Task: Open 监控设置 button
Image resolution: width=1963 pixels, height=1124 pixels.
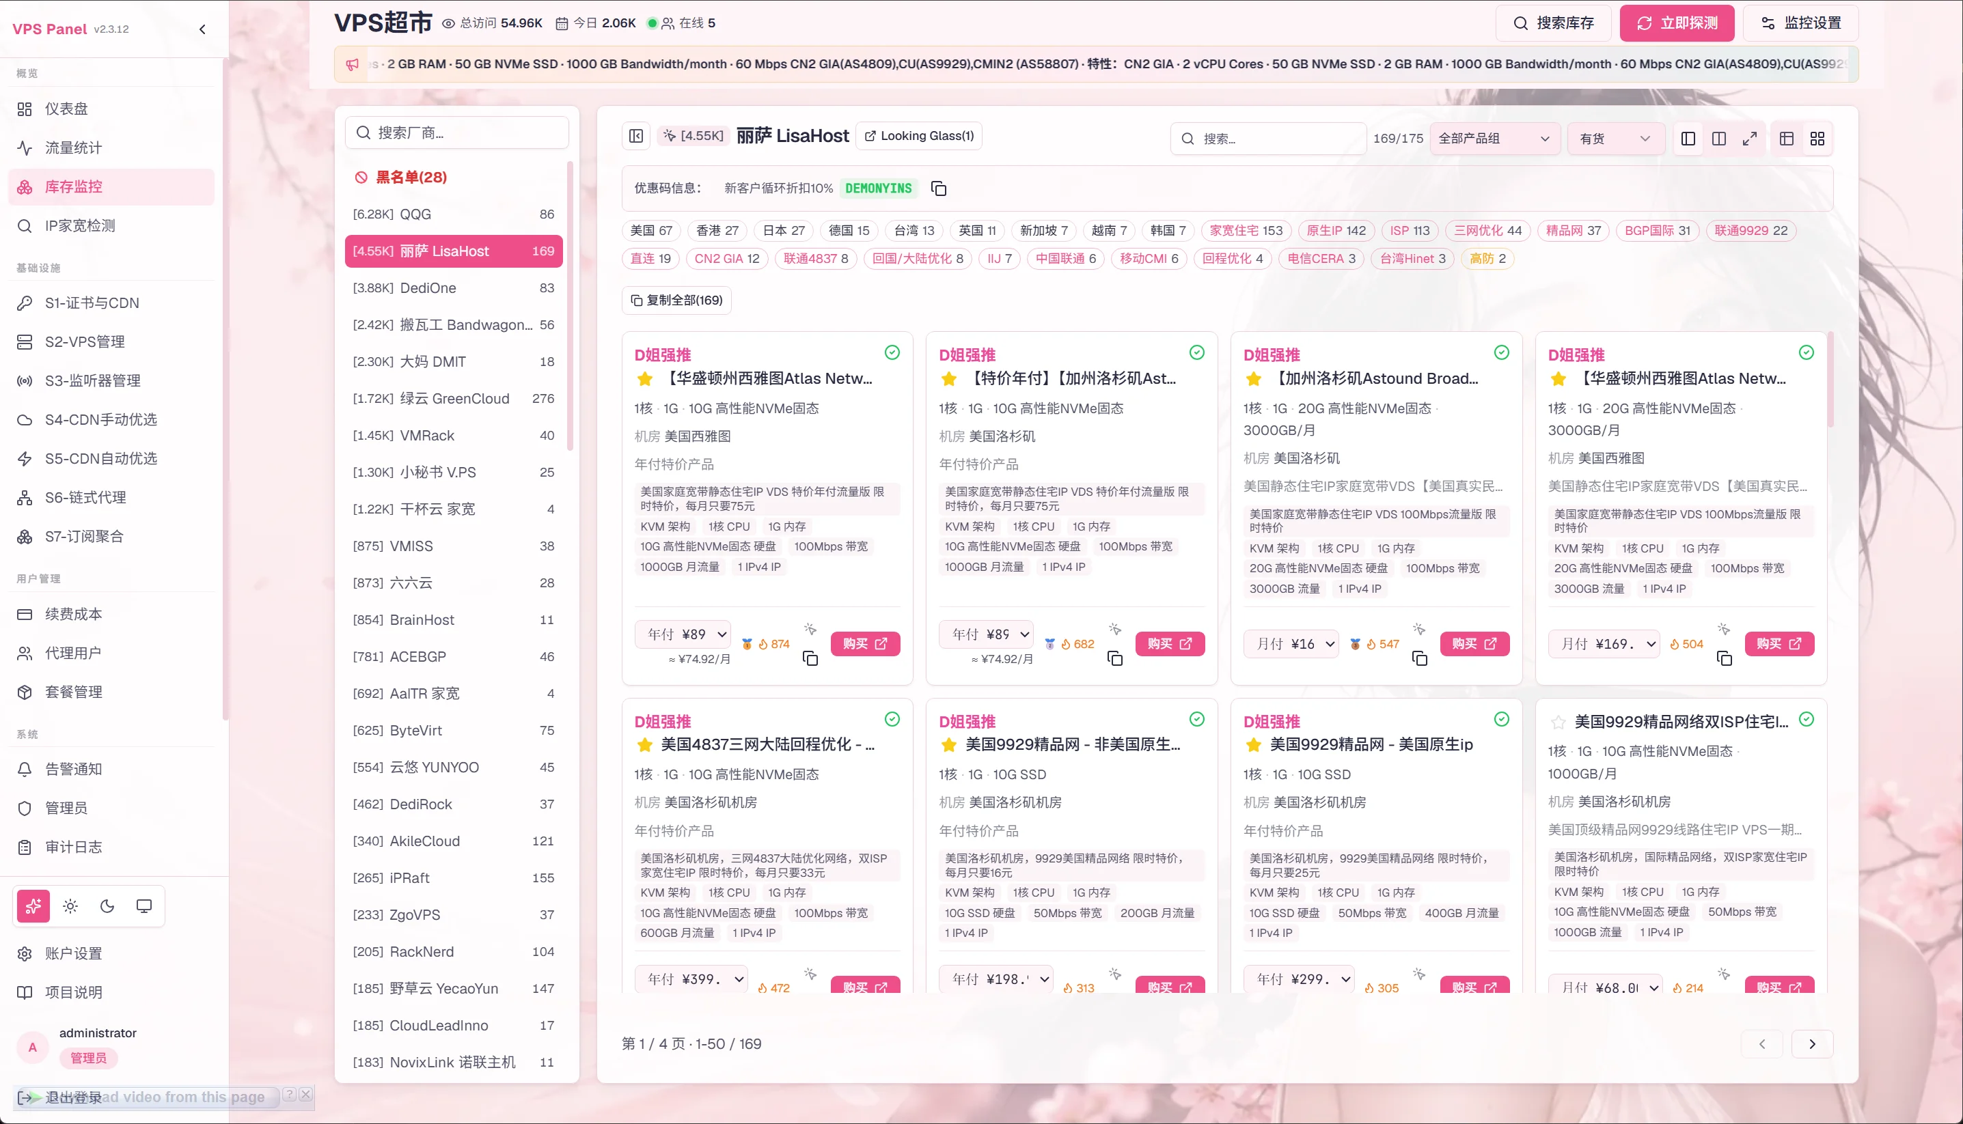Action: 1801,23
